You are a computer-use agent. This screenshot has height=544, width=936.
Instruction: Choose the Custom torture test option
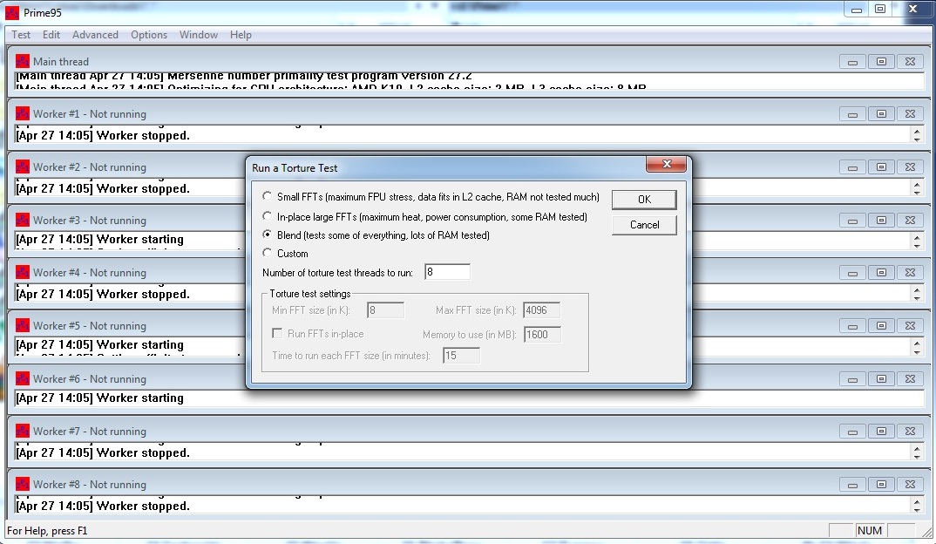point(267,253)
